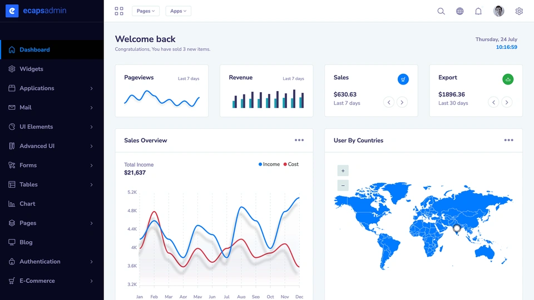Click Last 7 days on Revenue card
Screen dimensions: 534x300
[293, 78]
